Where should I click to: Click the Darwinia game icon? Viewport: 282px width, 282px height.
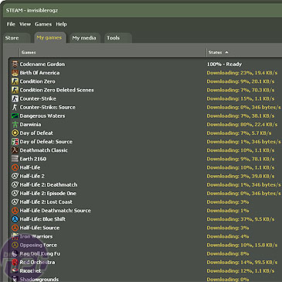15,125
